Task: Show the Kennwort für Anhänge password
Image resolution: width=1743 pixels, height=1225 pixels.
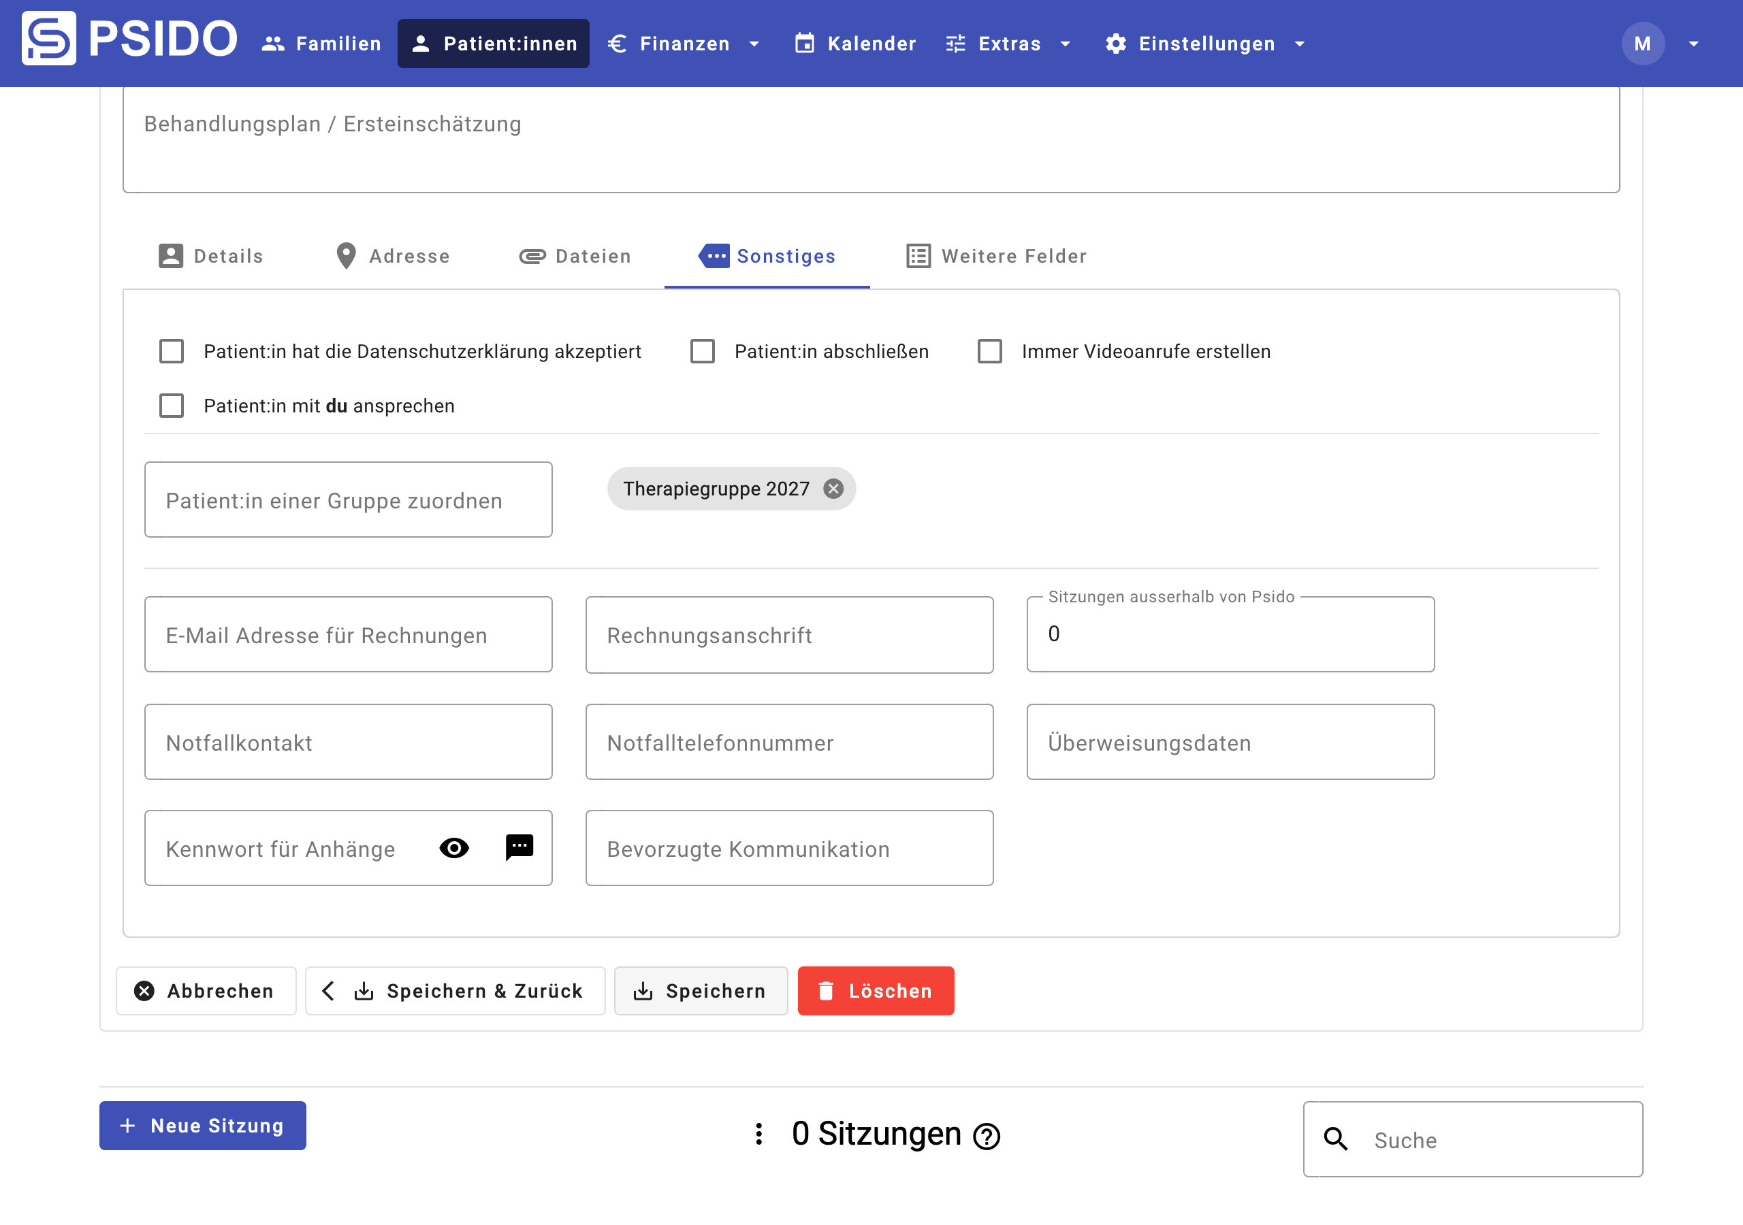Action: click(x=454, y=848)
